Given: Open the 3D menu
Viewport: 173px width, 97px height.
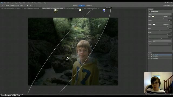Looking at the screenshot, I should (x=32, y=3).
